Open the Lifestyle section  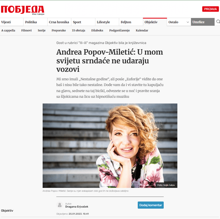tap(103, 22)
